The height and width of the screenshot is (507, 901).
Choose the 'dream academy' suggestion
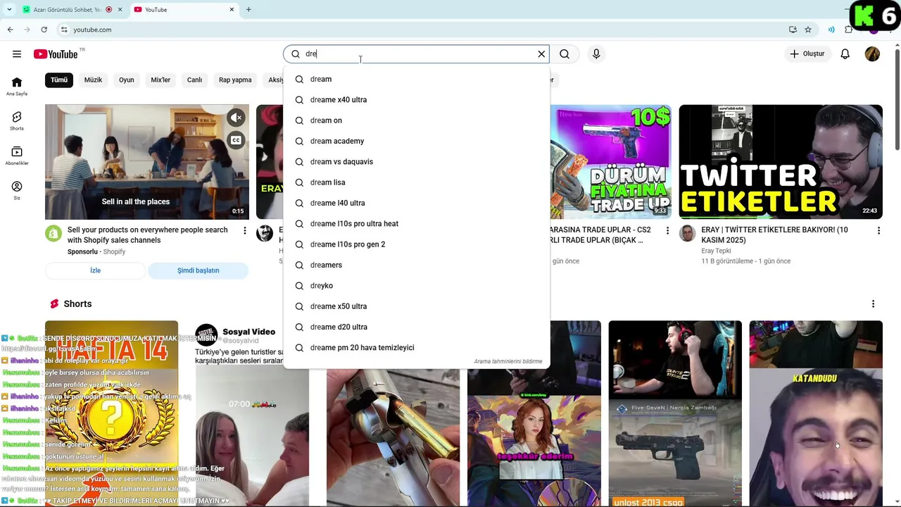click(x=416, y=141)
